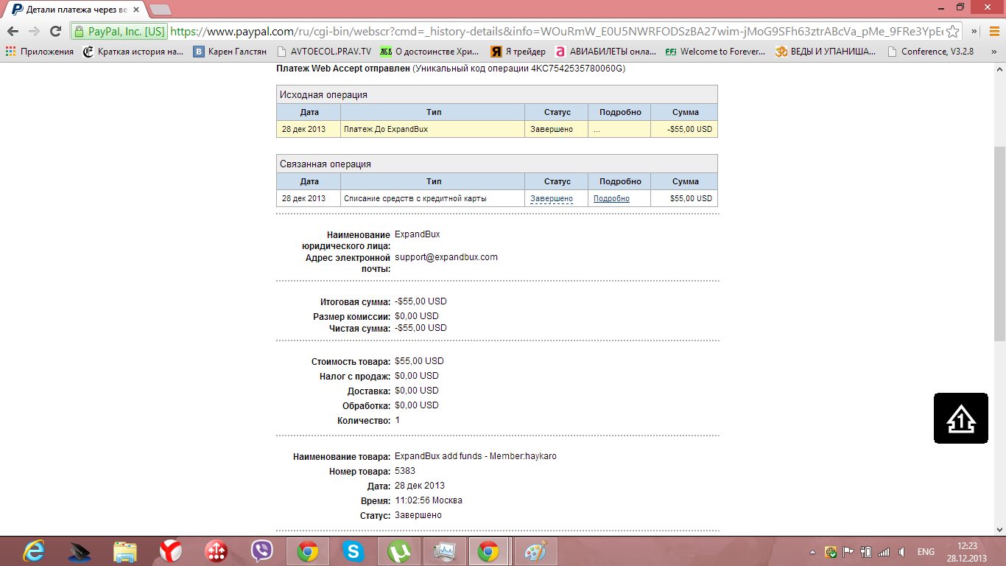Reload the PayPal page

click(55, 31)
